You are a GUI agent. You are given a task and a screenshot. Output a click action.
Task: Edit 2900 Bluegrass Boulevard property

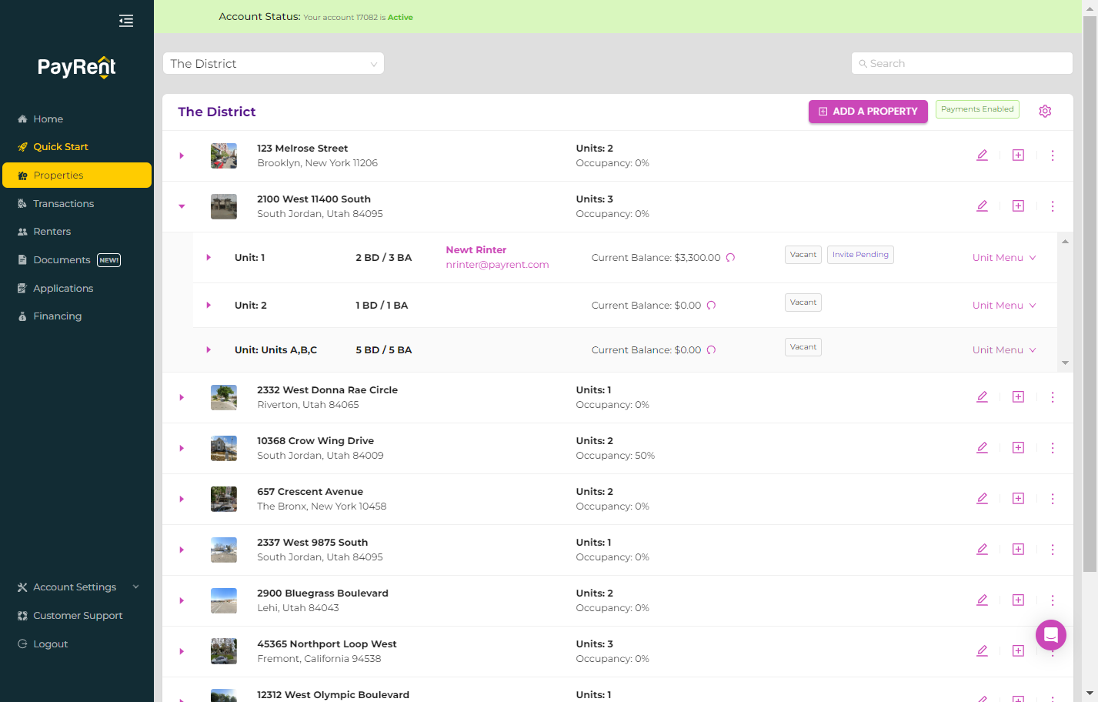(x=982, y=600)
